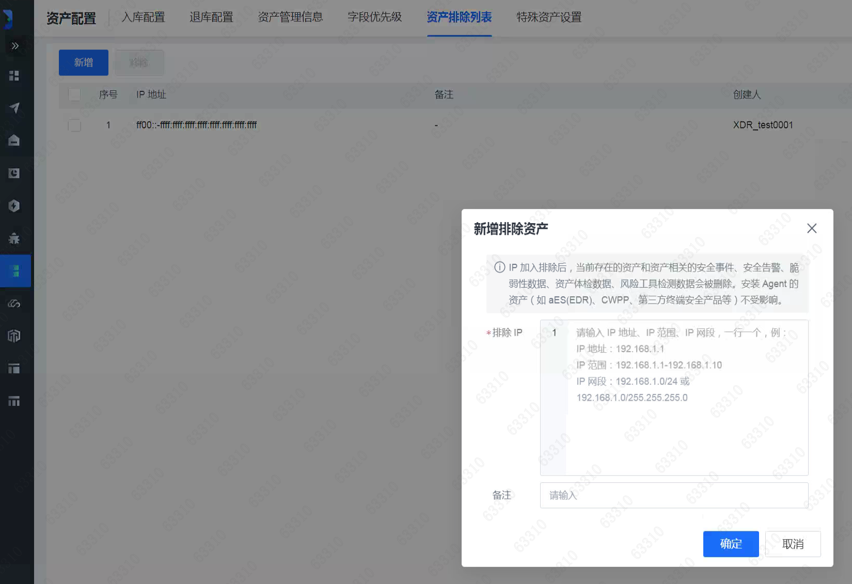Expand the sidebar with double-chevron icon
Image resolution: width=852 pixels, height=584 pixels.
coord(15,46)
